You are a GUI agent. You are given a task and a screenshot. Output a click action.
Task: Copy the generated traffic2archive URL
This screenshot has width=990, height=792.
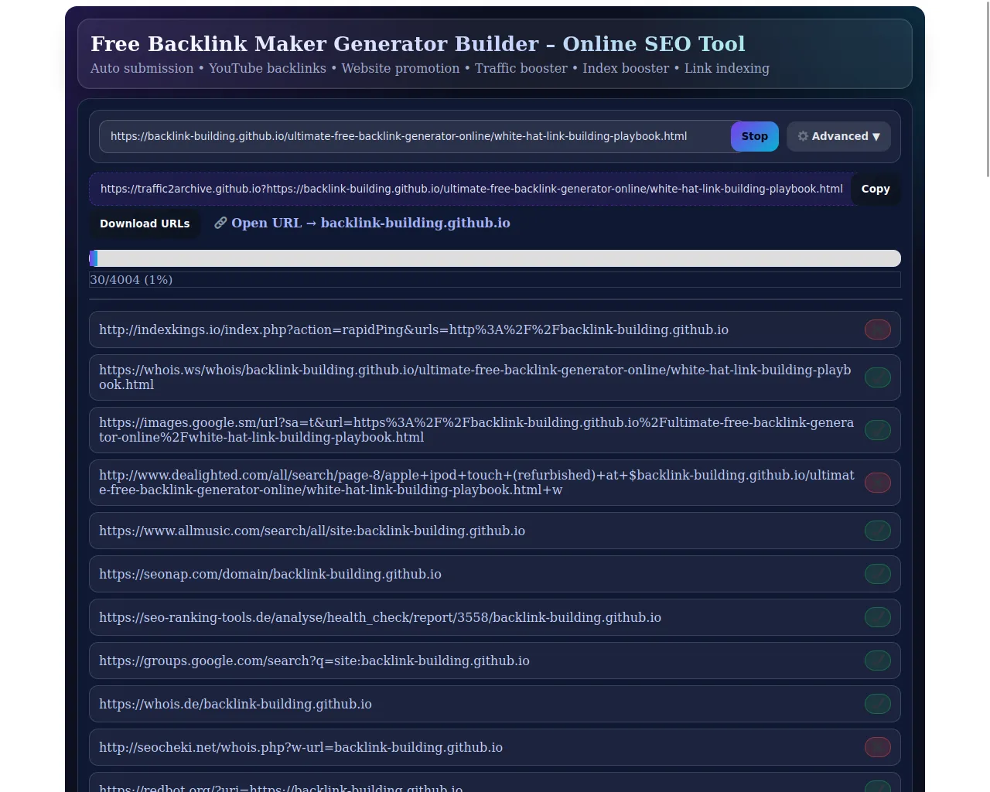[876, 189]
